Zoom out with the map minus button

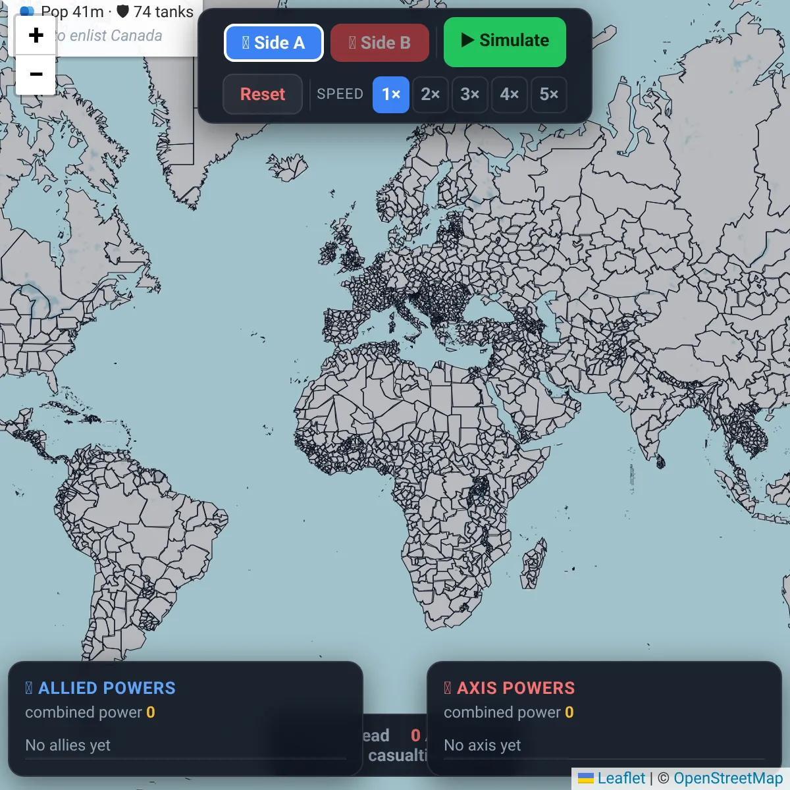[36, 75]
